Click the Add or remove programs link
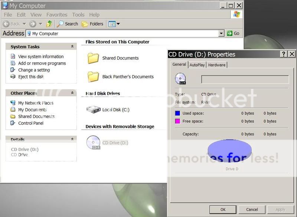This screenshot has width=297, height=217. pos(42,63)
